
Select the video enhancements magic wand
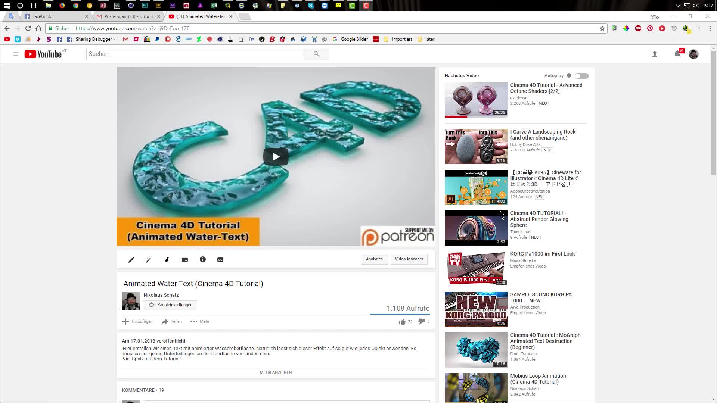tap(149, 259)
